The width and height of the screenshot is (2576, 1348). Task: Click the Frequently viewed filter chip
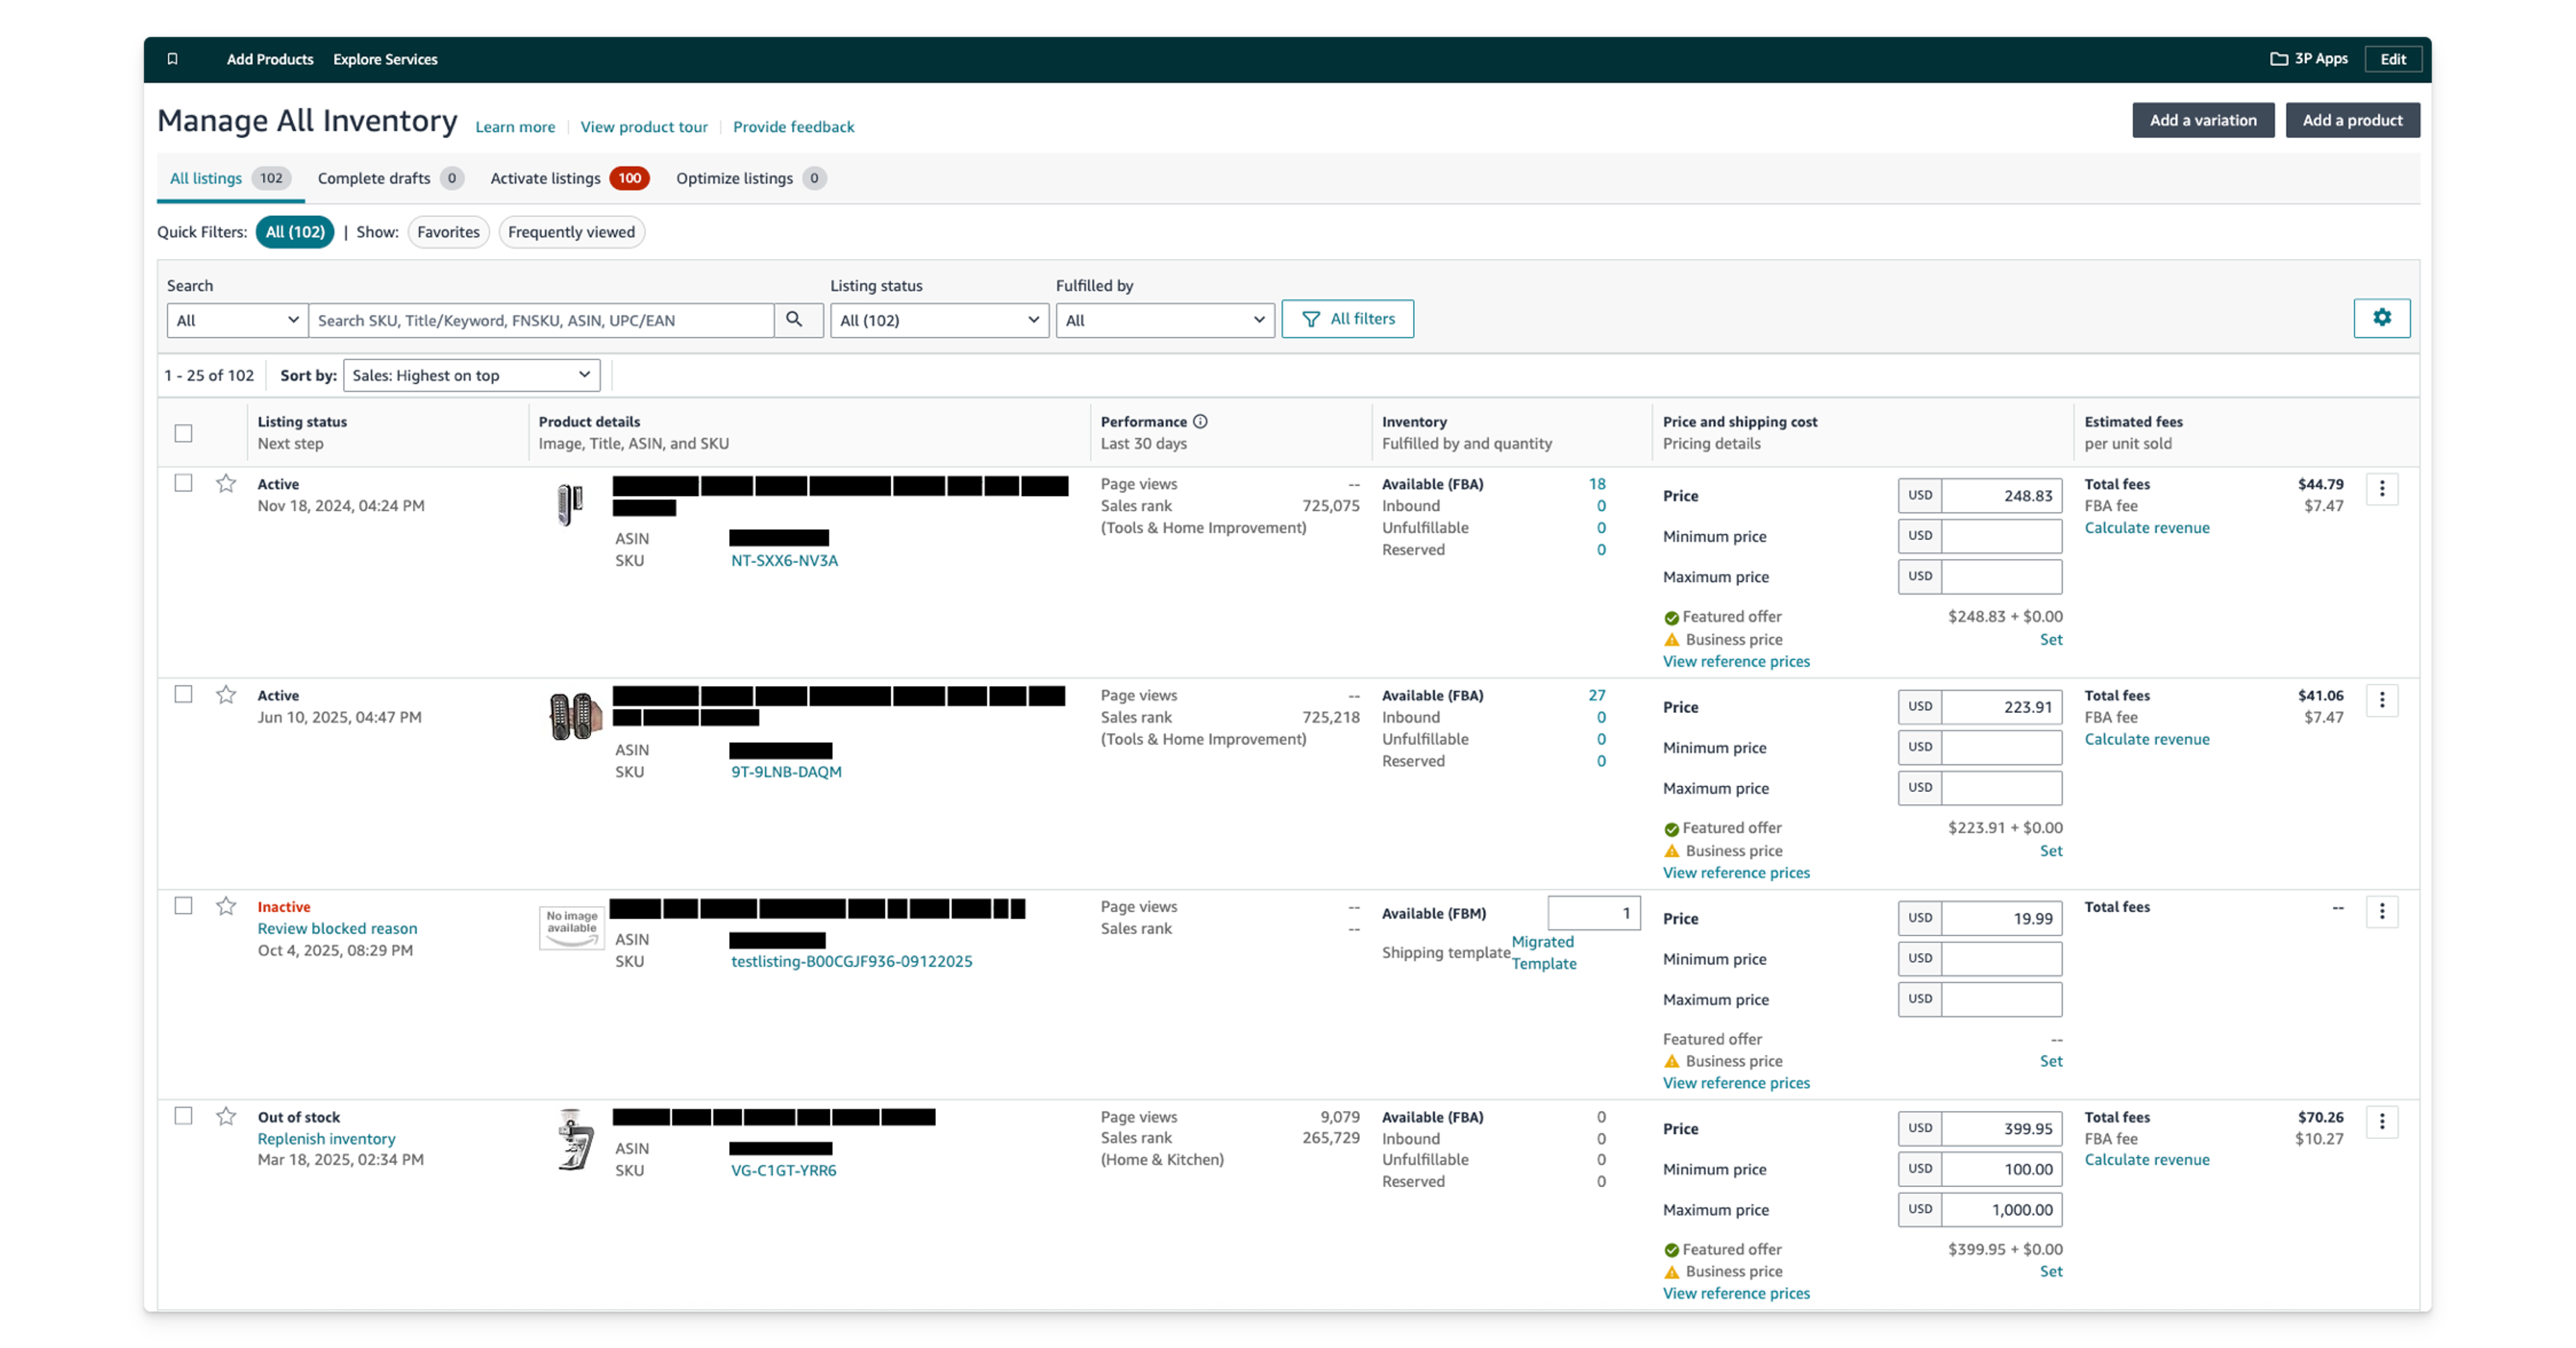[571, 232]
